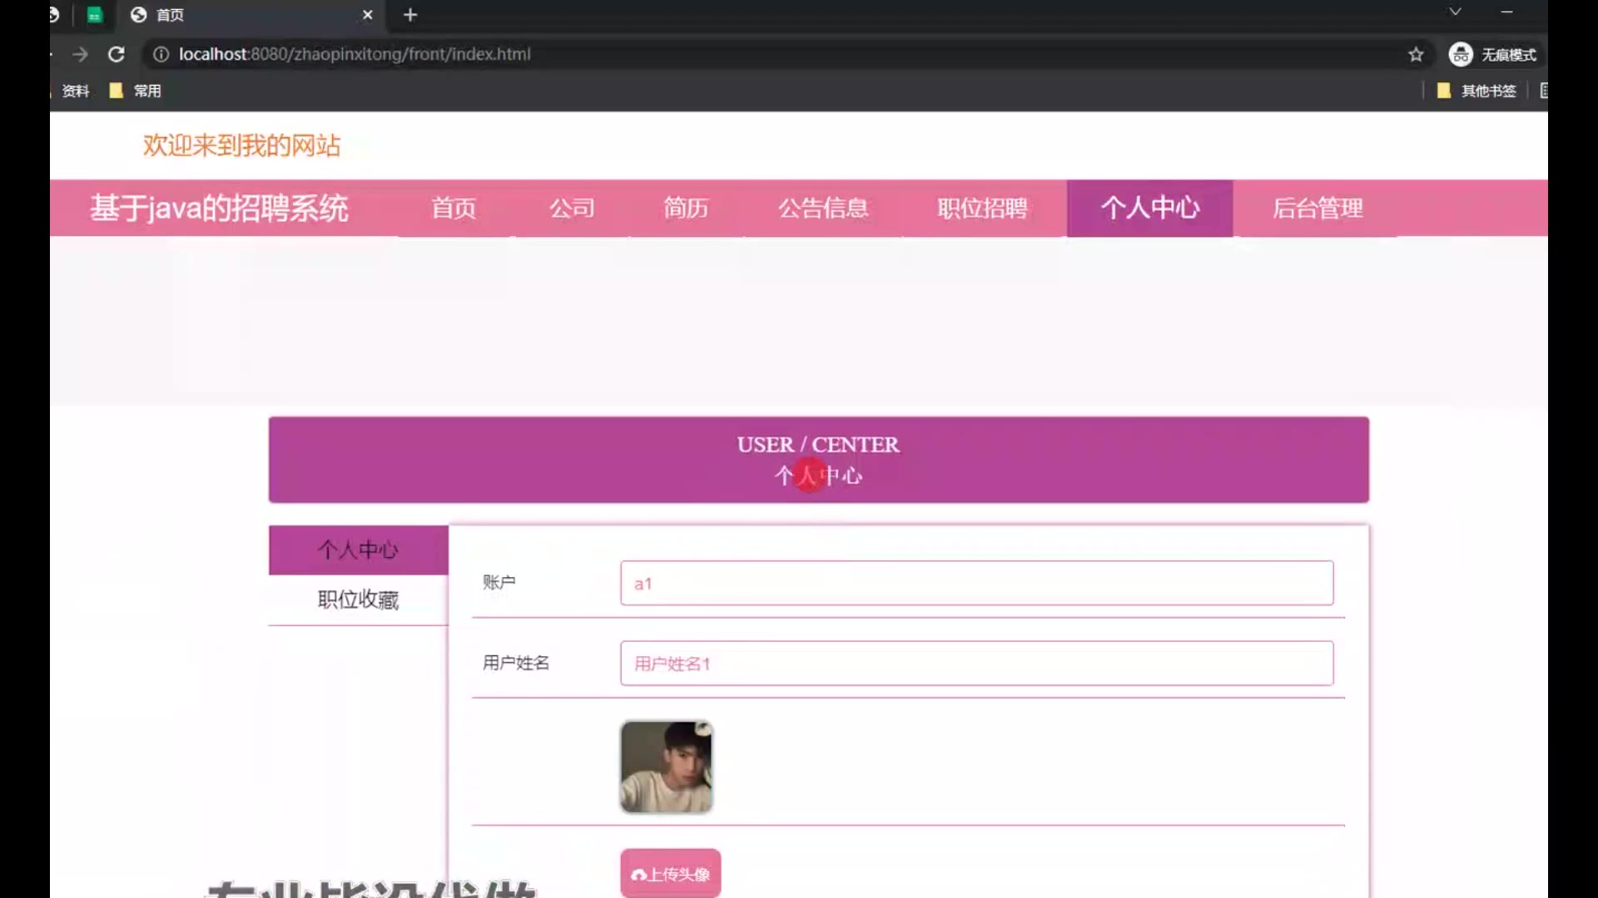Open 后台管理 in the navigation bar
Screen dimensions: 1598x898
(1318, 208)
